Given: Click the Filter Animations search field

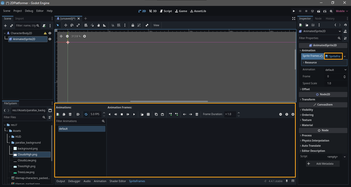Looking at the screenshot, I should pyautogui.click(x=78, y=121).
